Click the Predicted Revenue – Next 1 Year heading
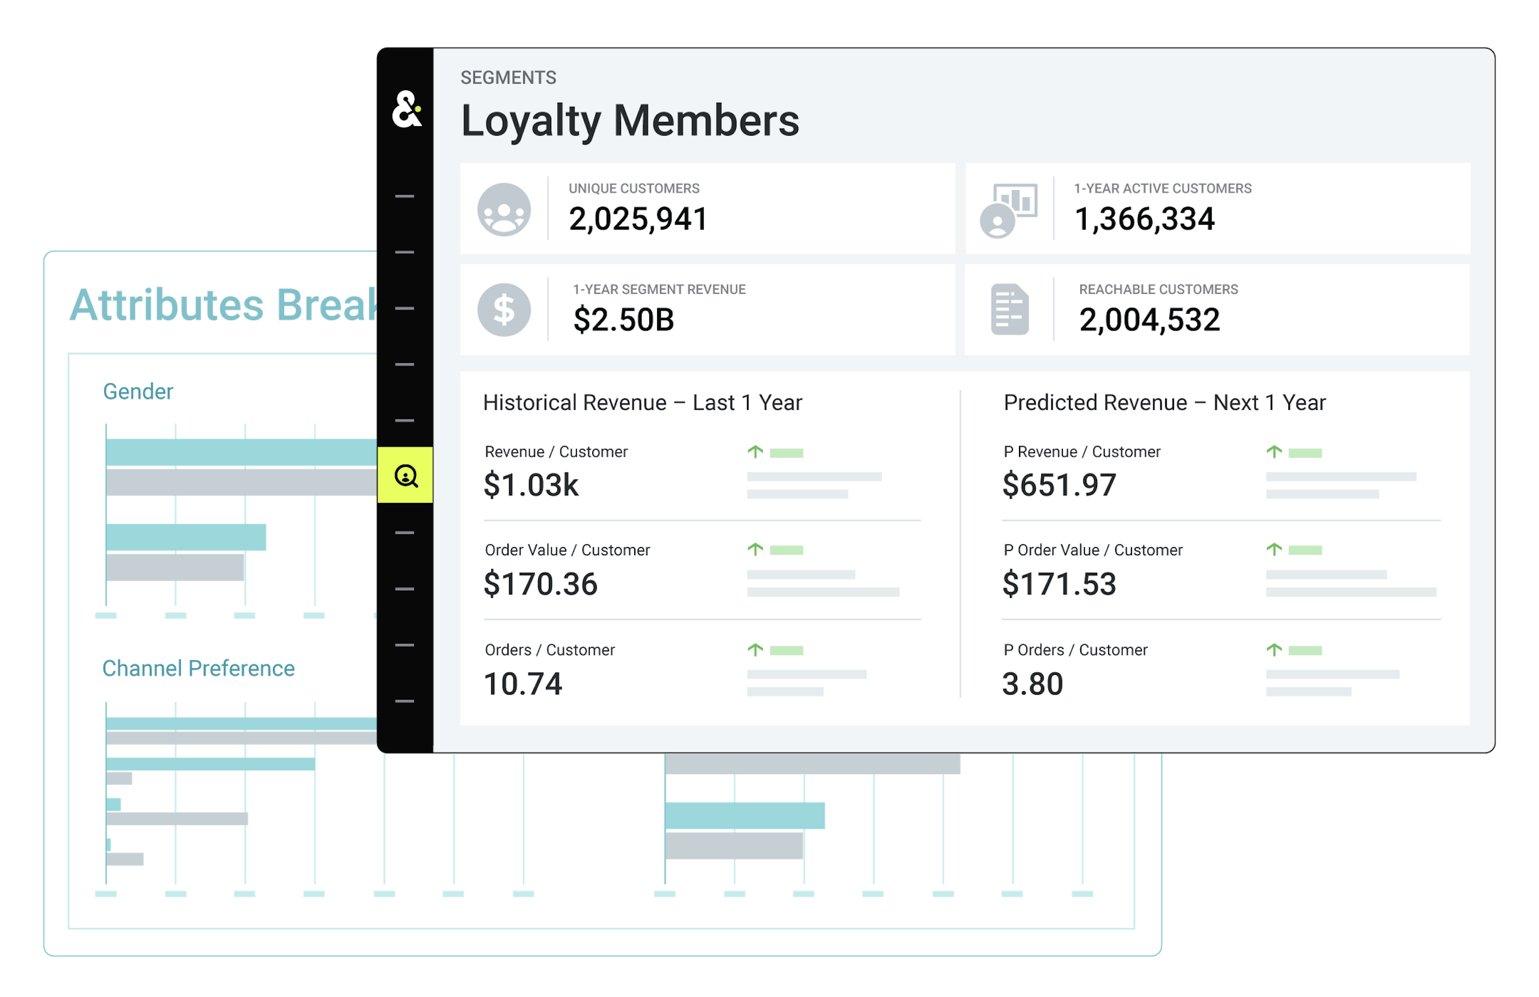Image resolution: width=1539 pixels, height=997 pixels. [1164, 403]
